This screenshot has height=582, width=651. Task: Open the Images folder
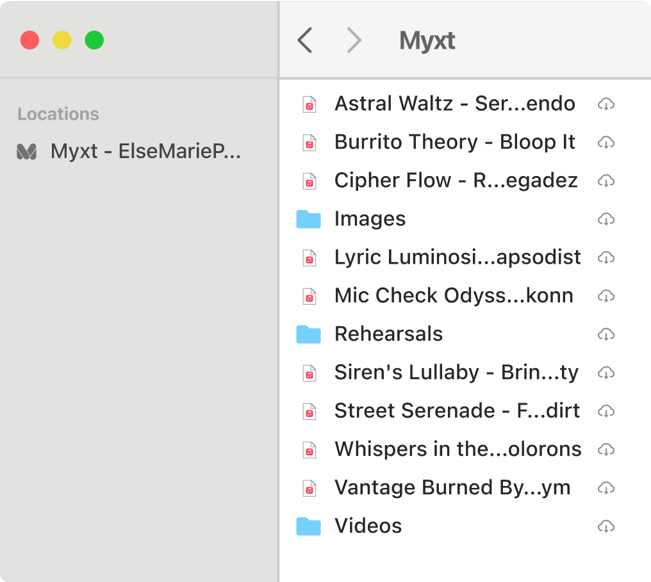370,219
